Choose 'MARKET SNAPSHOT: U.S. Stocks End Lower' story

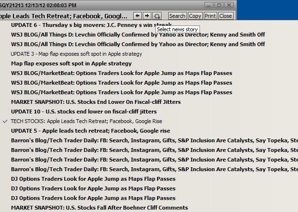96,102
